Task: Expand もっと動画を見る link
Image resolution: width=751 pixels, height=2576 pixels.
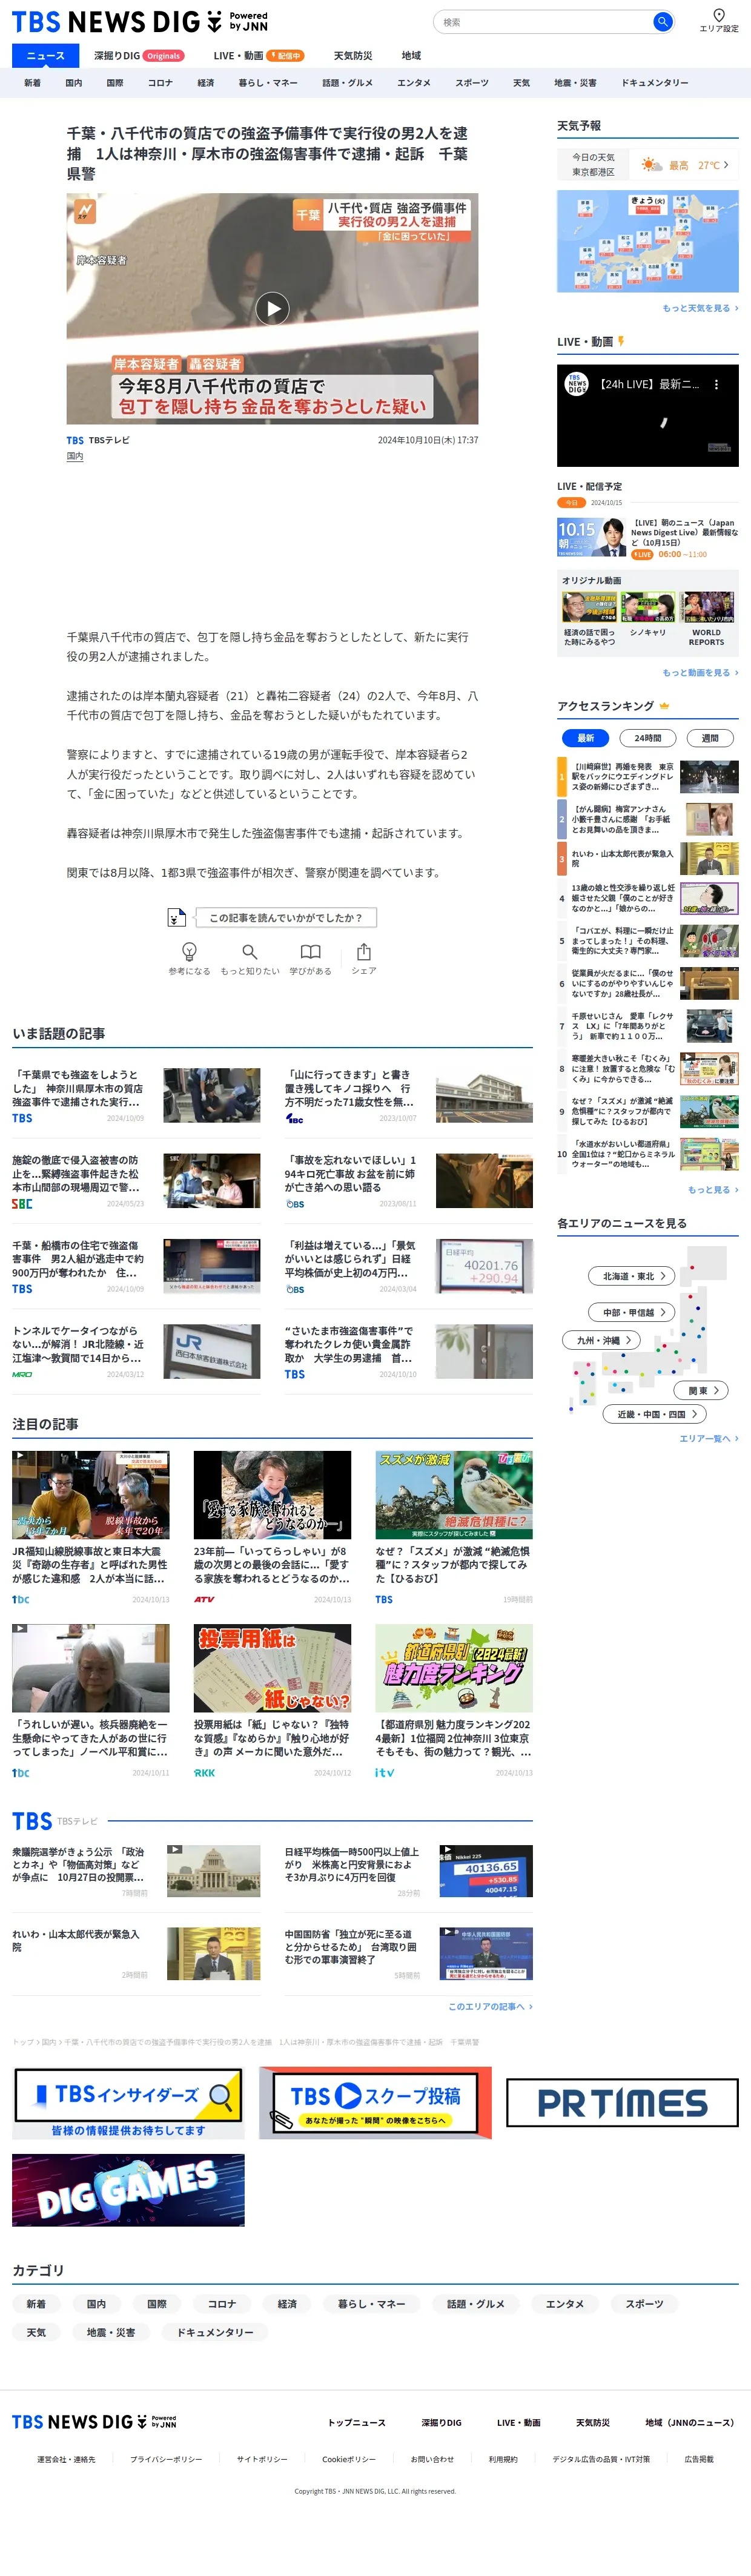Action: coord(700,672)
